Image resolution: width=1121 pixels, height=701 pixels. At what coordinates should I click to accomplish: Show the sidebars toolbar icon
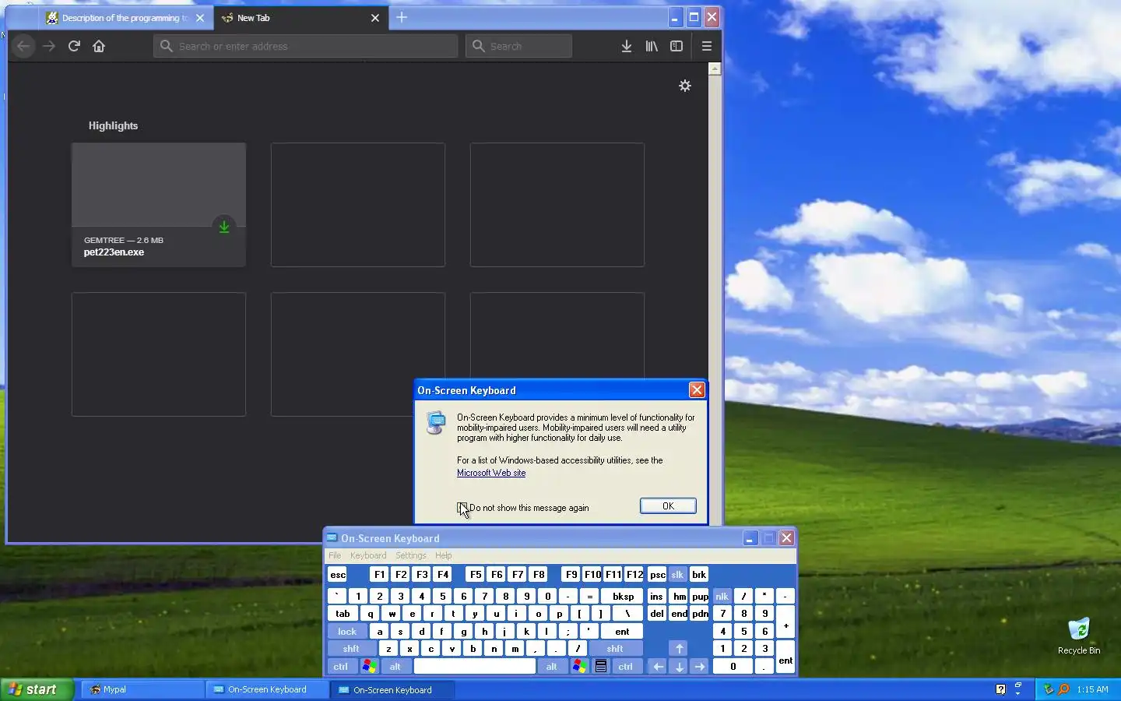click(676, 46)
